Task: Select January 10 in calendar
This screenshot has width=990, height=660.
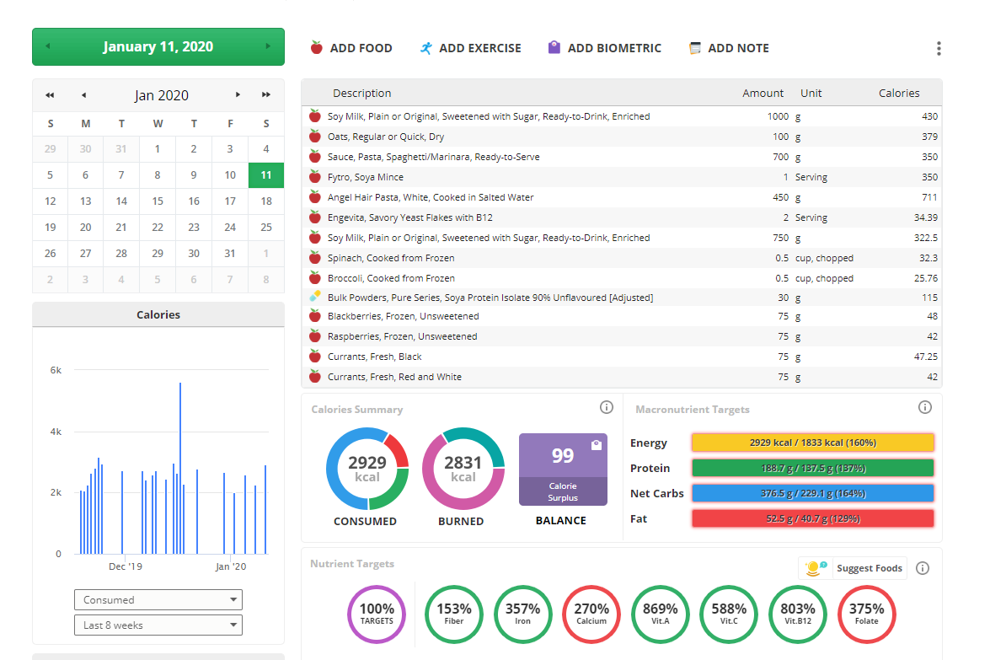Action: point(230,175)
